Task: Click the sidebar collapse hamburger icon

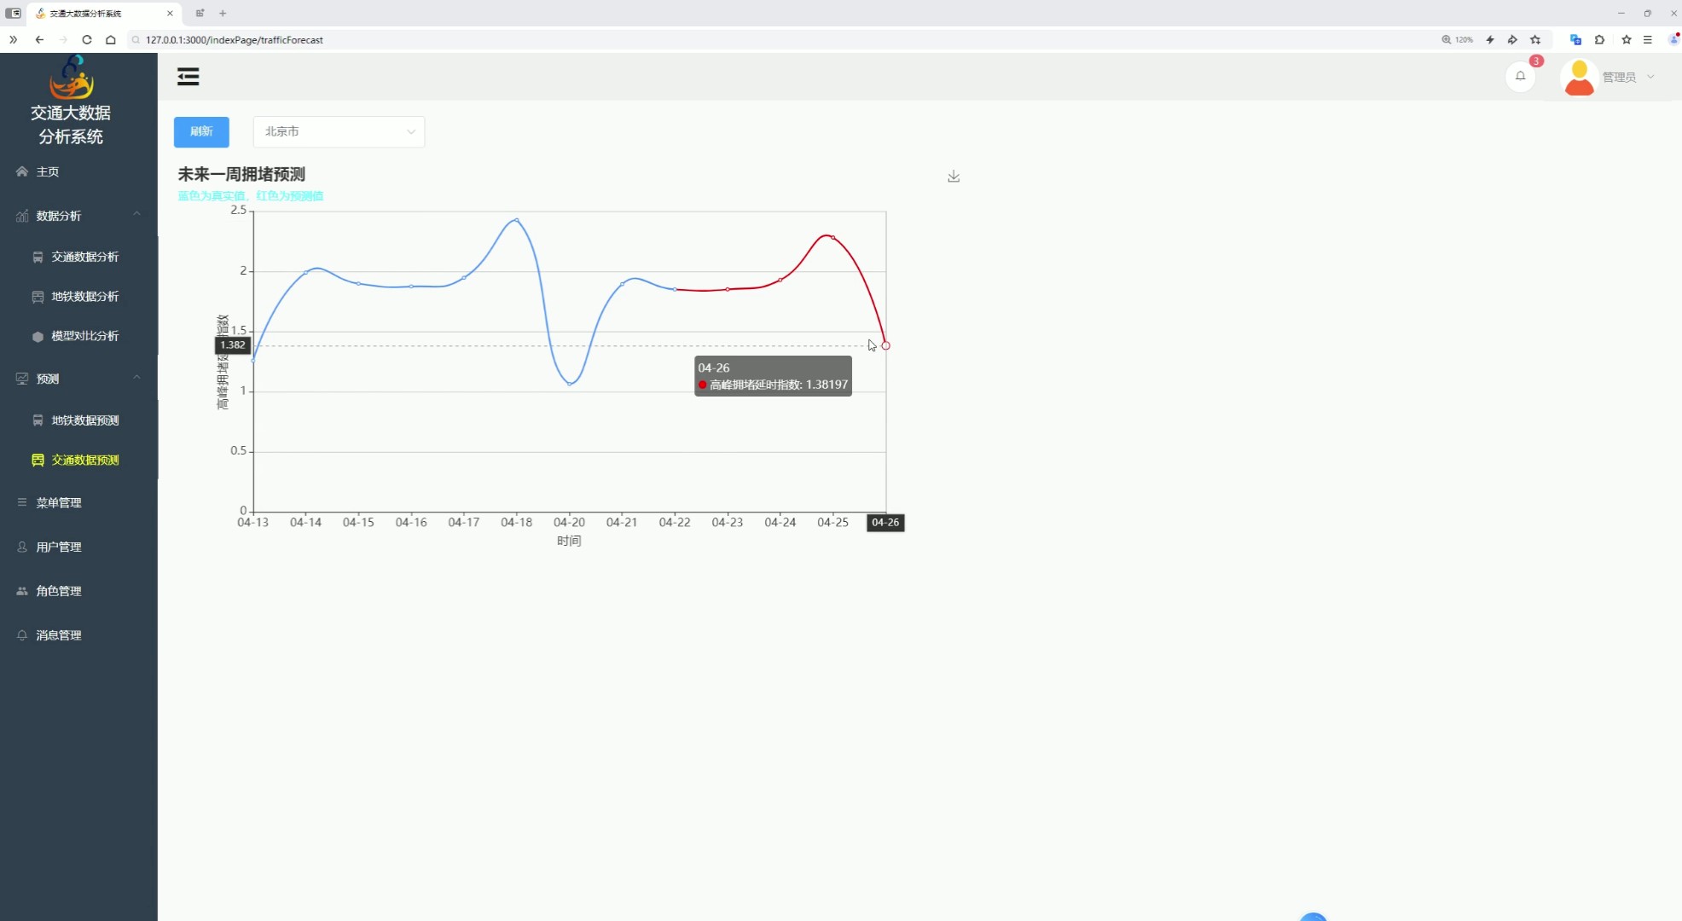Action: 188,77
